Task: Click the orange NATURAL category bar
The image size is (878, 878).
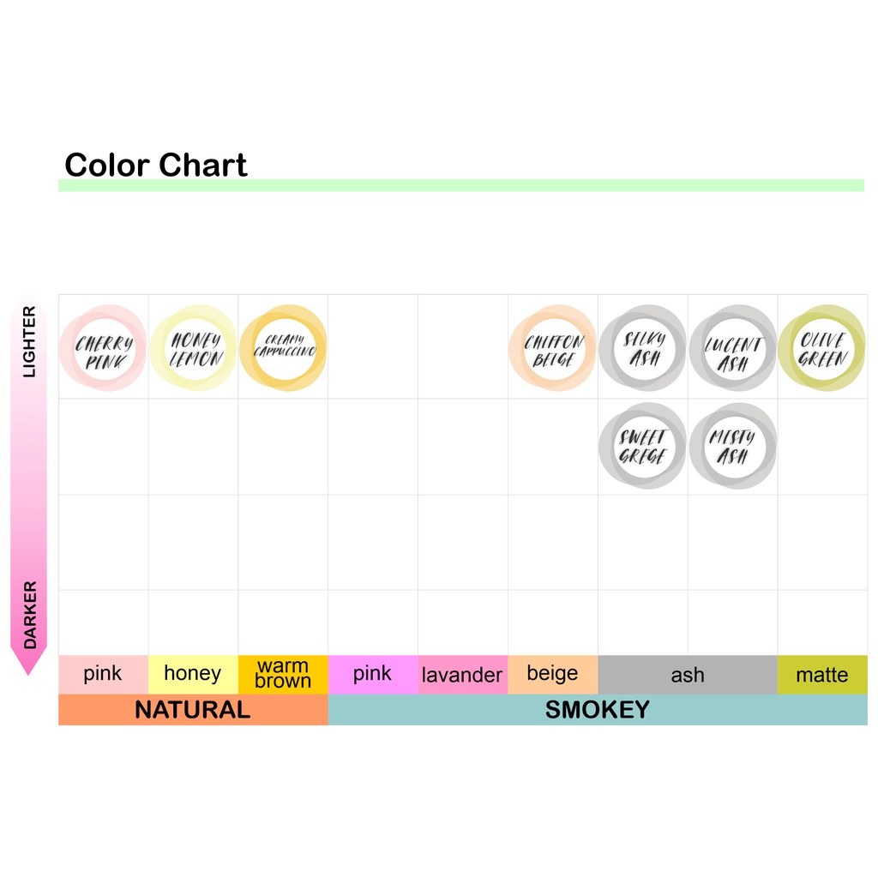Action: [193, 710]
